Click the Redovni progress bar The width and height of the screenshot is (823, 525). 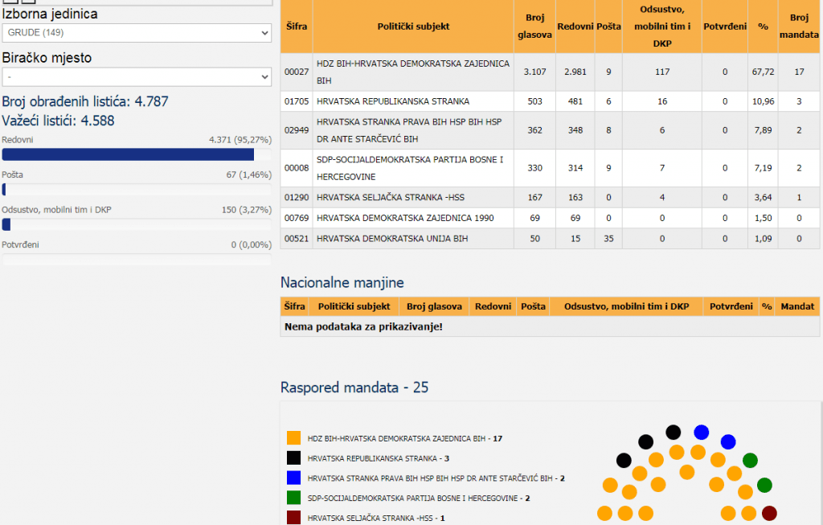coord(136,154)
